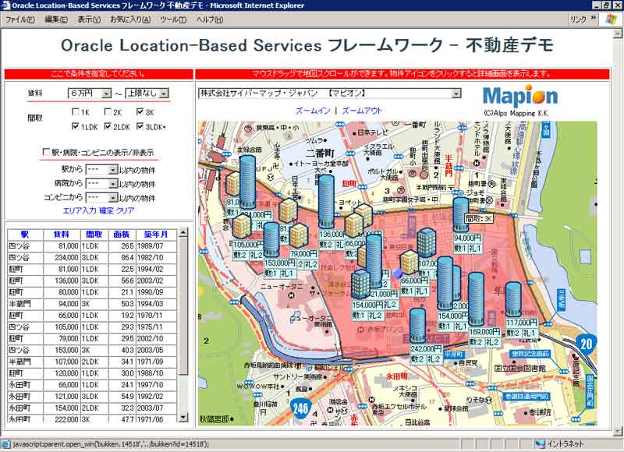
Task: Open the ヘルプ menu
Action: tap(209, 19)
